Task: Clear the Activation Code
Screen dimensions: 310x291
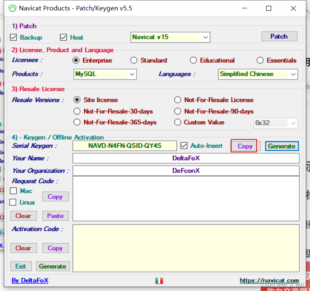Action: tap(23, 248)
